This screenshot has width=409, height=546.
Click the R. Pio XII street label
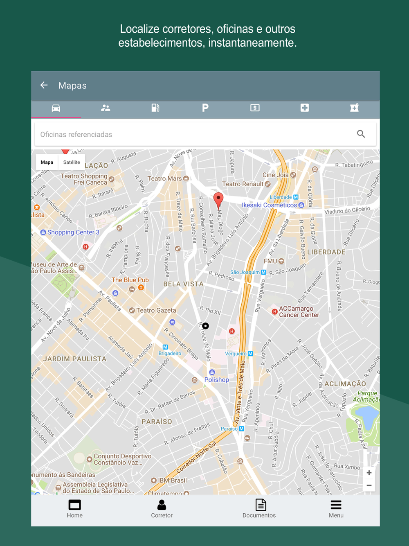coord(210,310)
